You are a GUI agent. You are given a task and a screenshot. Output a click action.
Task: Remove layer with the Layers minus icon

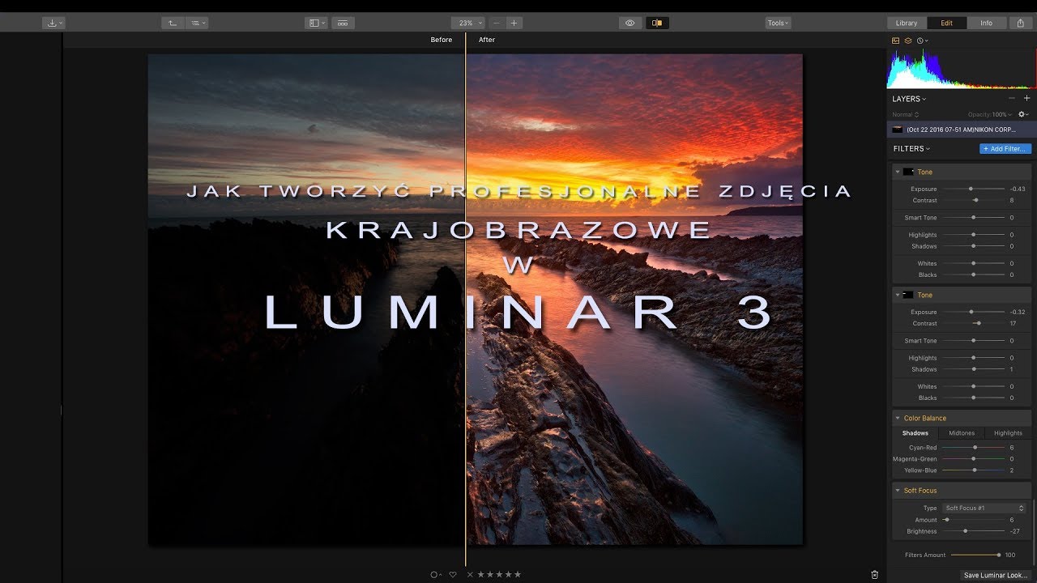tap(1011, 98)
